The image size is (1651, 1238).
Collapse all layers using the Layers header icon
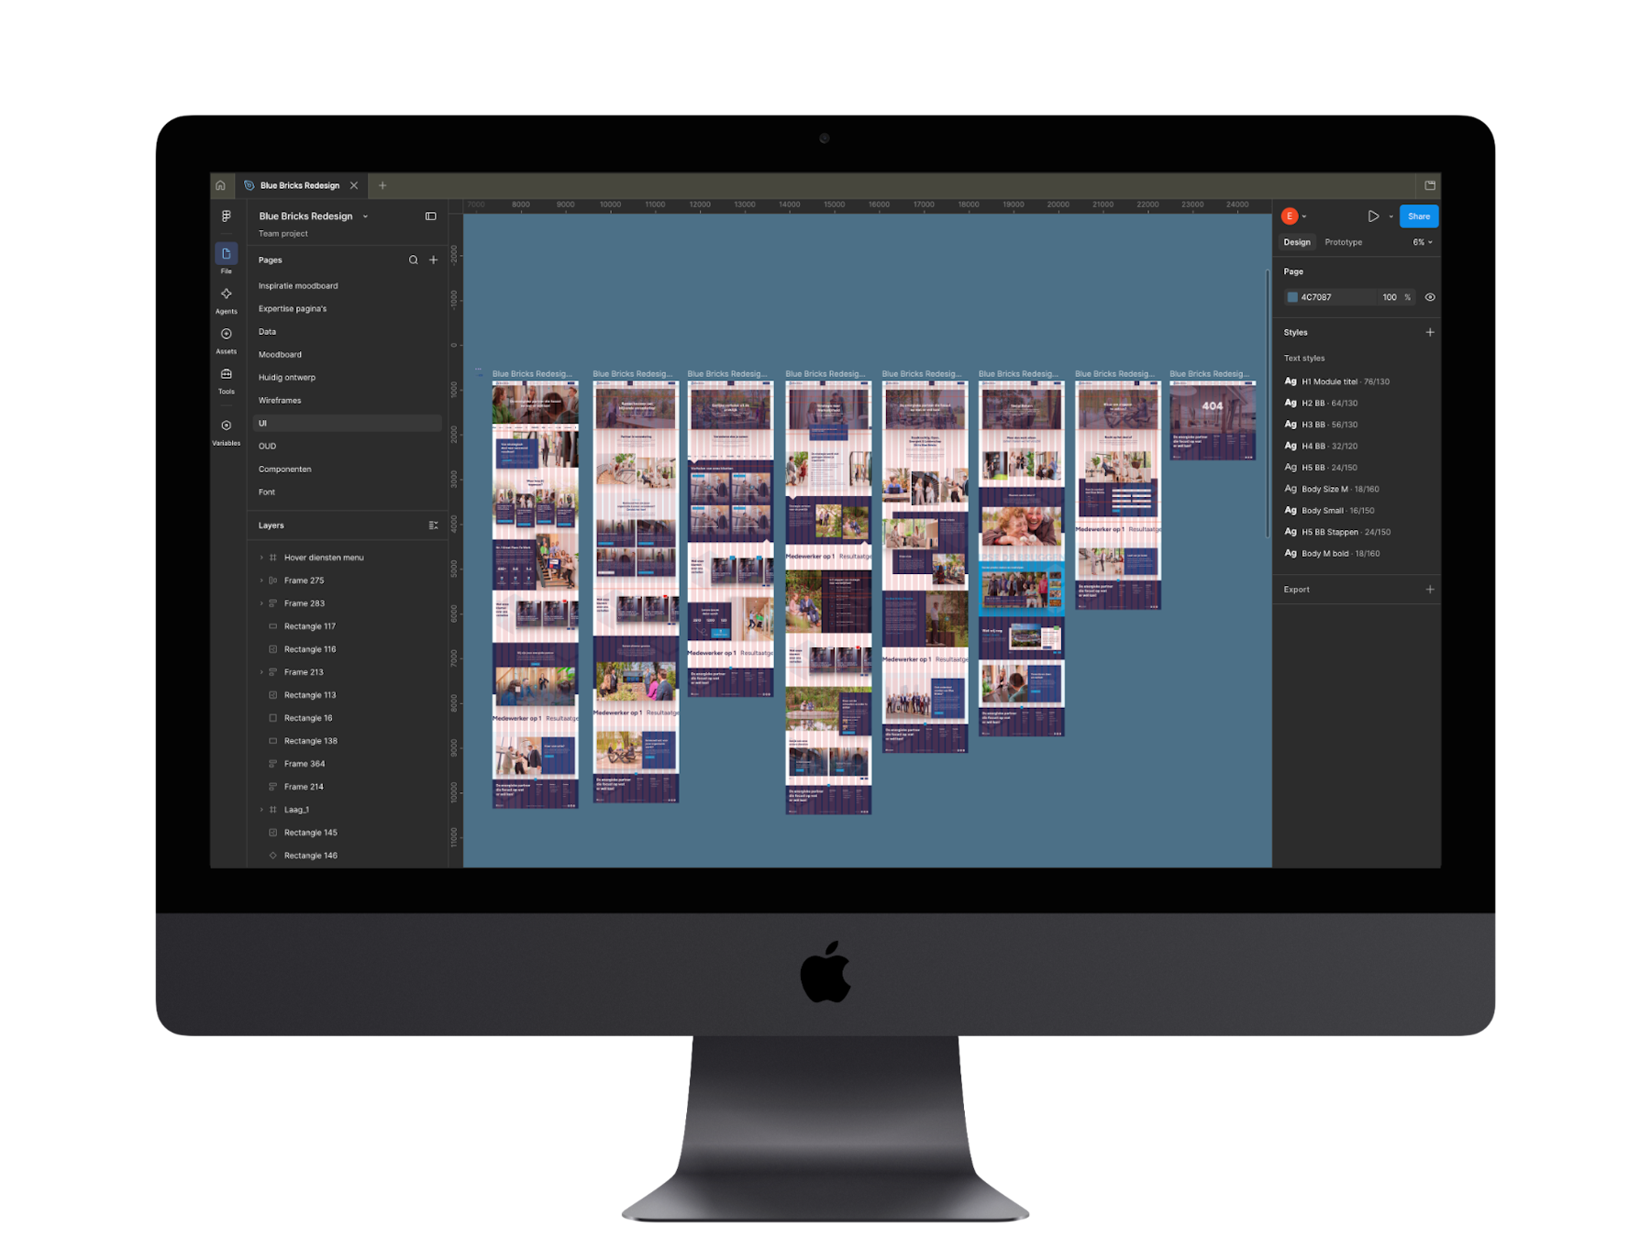pos(433,525)
